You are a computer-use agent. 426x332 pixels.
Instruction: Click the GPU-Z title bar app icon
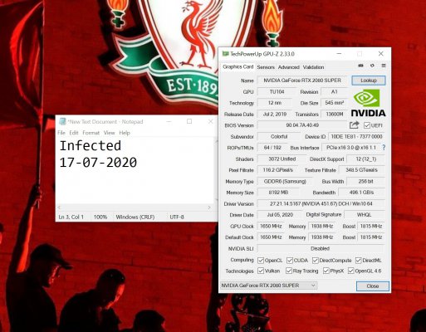click(x=225, y=54)
